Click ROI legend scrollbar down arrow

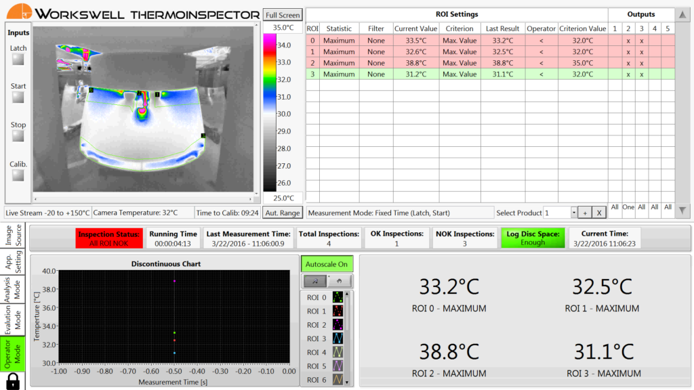click(x=347, y=383)
